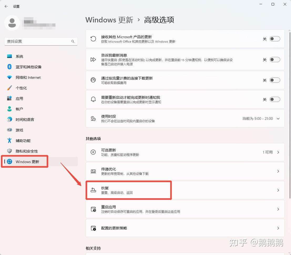Image resolution: width=291 pixels, height=255 pixels.
Task: Click the 相关支持 section heading
Action: pos(93,248)
